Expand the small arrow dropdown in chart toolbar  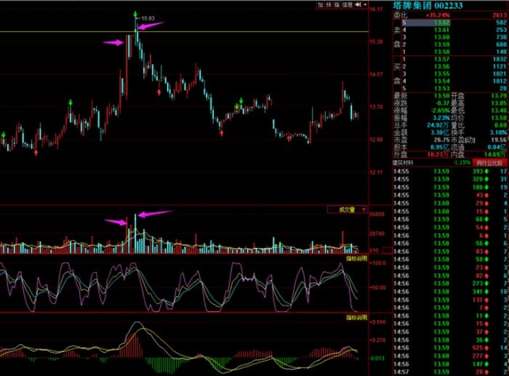pos(364,4)
